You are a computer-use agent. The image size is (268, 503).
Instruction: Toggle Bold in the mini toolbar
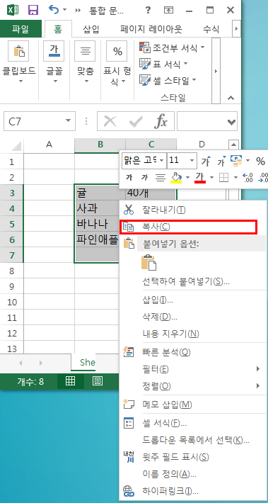[129, 177]
